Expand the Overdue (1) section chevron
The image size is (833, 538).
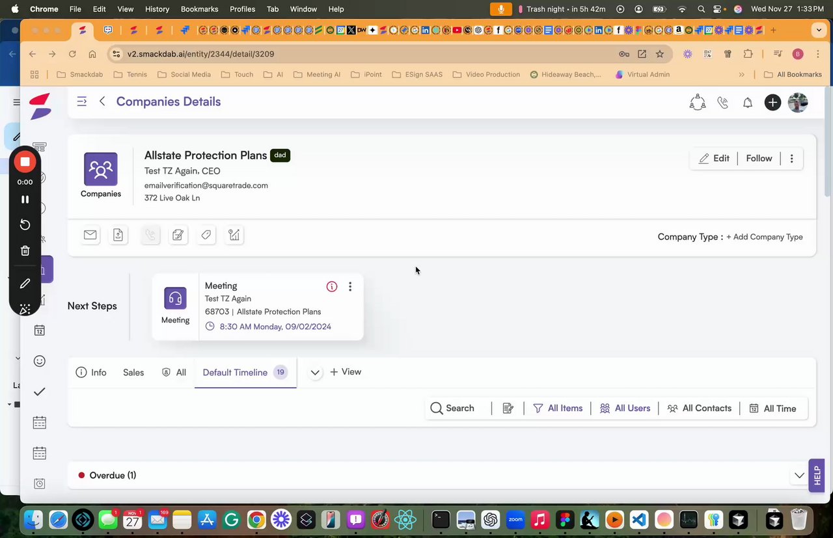[800, 476]
